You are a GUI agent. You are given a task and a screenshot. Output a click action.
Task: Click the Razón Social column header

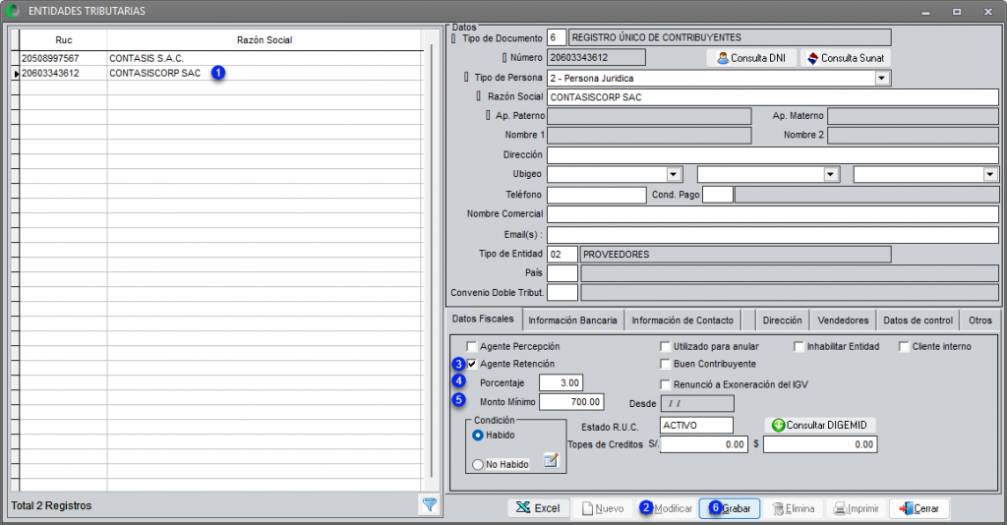265,39
